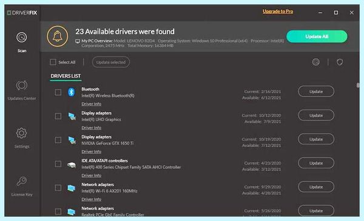The width and height of the screenshot is (364, 221).
Task: Click the Update selected button
Action: tap(111, 62)
